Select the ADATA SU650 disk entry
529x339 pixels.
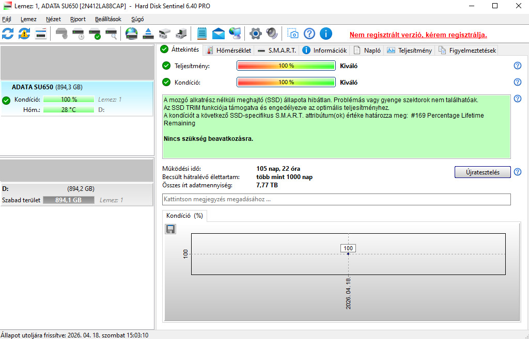[77, 99]
